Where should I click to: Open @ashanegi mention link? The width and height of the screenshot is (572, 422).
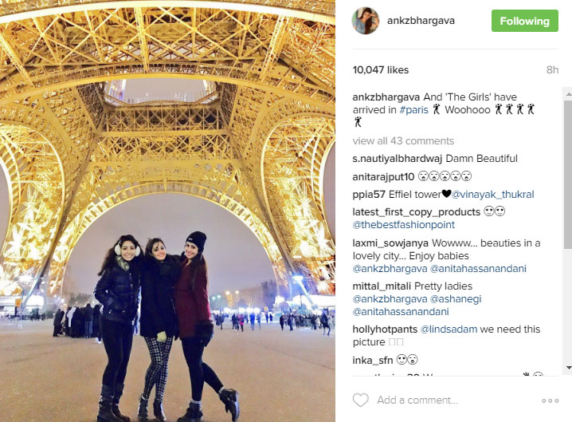pos(456,299)
